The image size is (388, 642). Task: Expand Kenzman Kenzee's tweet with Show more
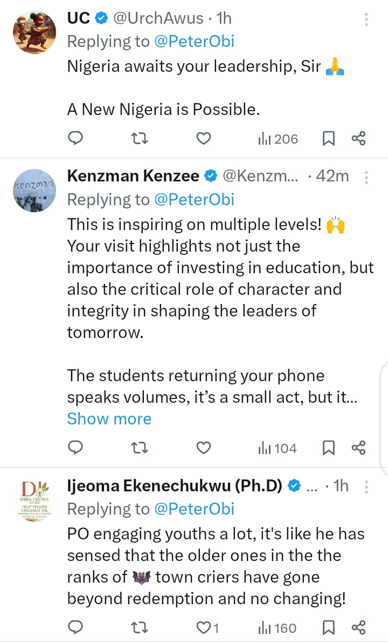(109, 418)
